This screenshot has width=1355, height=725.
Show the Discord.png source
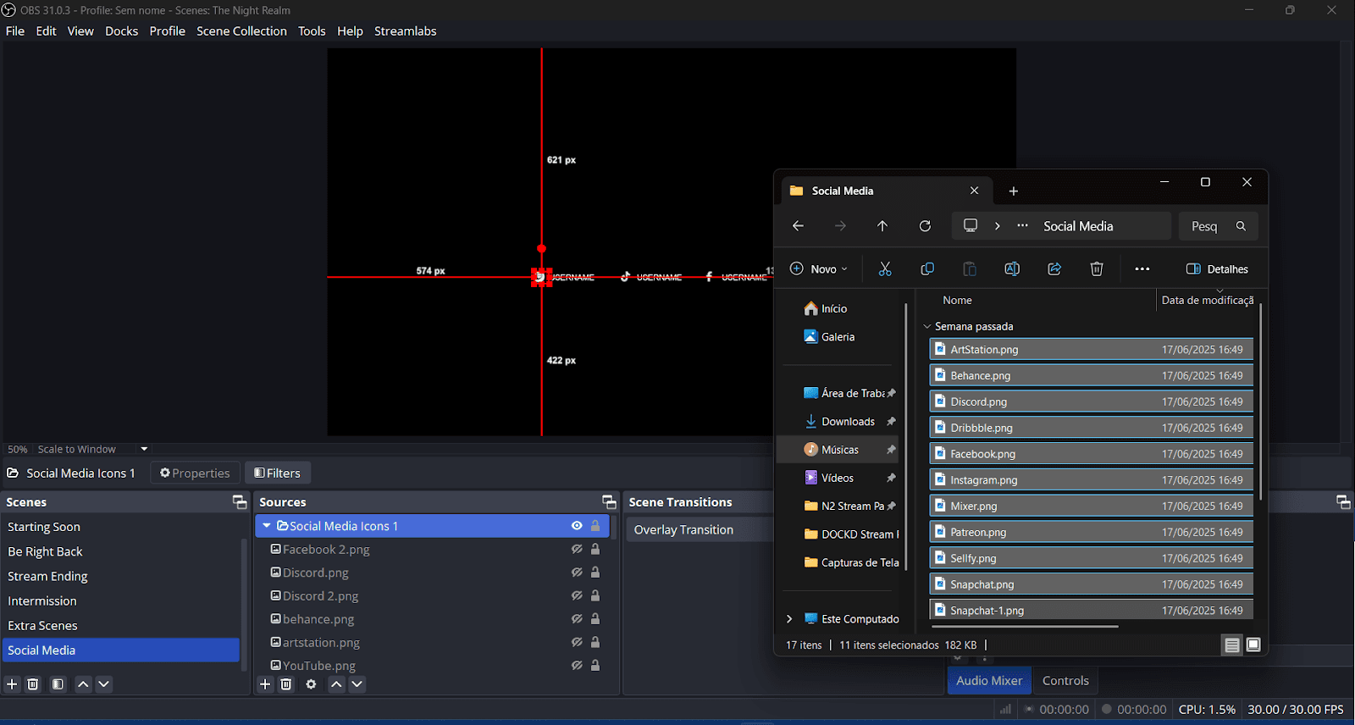[x=577, y=573]
